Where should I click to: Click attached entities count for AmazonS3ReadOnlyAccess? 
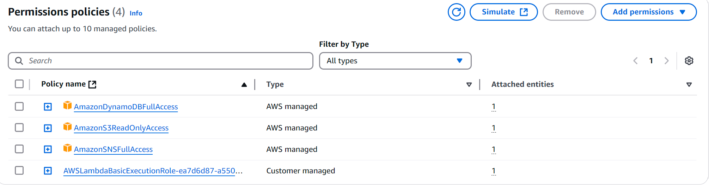click(x=494, y=128)
